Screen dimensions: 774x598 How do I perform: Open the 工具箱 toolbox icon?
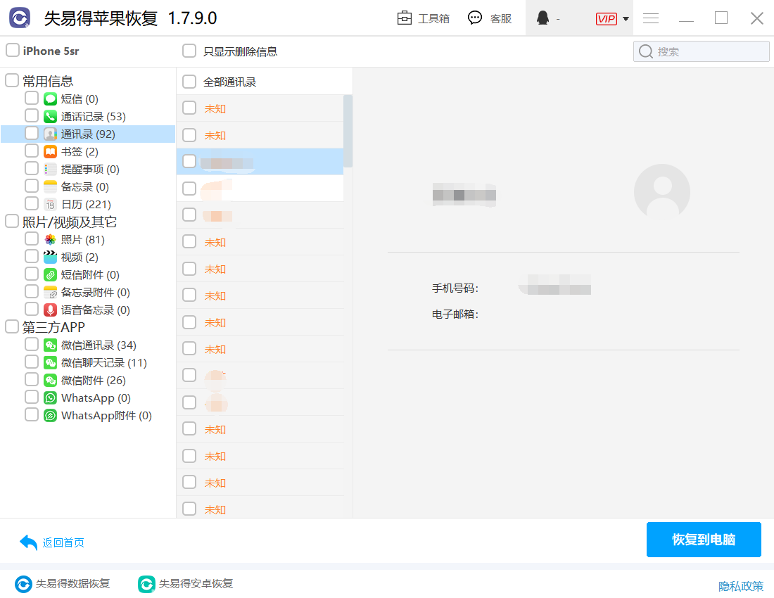405,18
